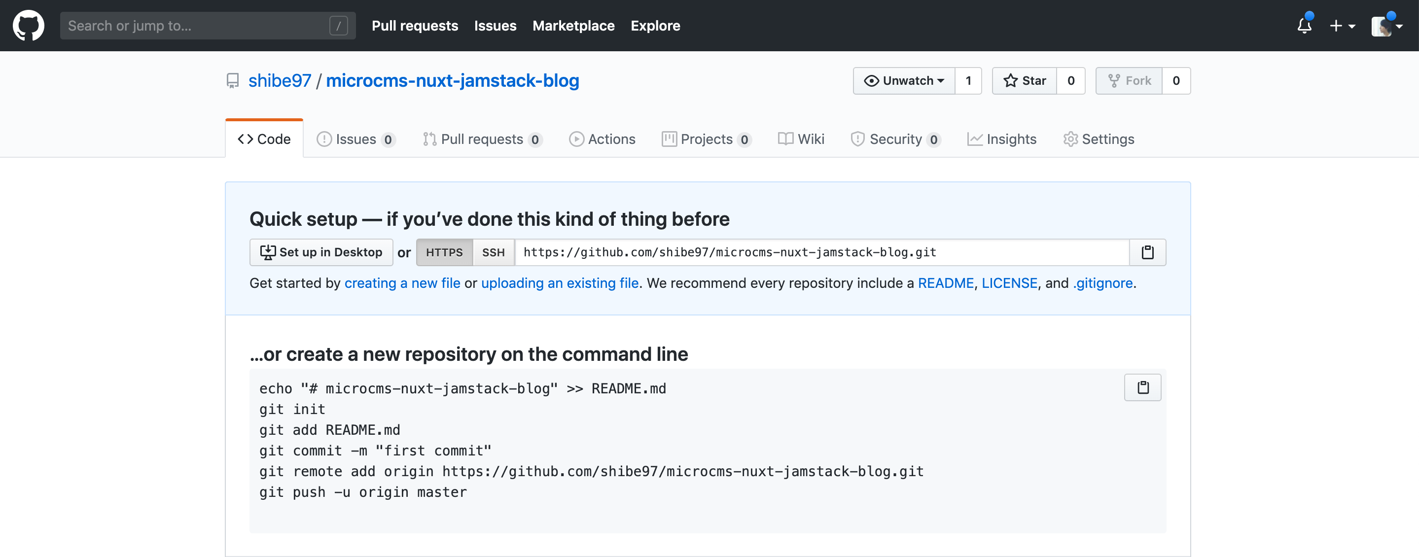Switch to the Issues tab
Image resolution: width=1419 pixels, height=557 pixels.
(x=356, y=139)
